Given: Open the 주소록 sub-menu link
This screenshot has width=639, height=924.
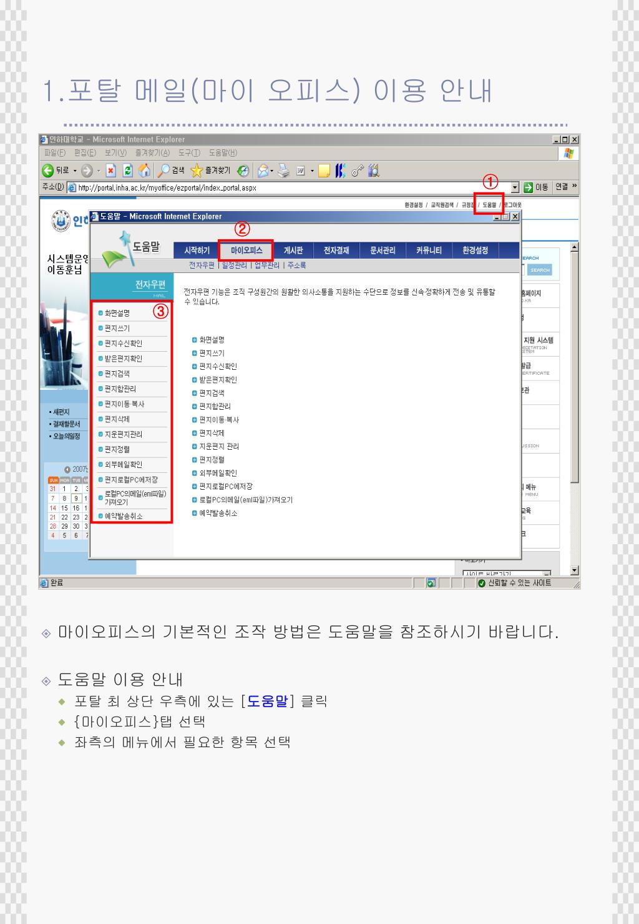Looking at the screenshot, I should point(296,266).
